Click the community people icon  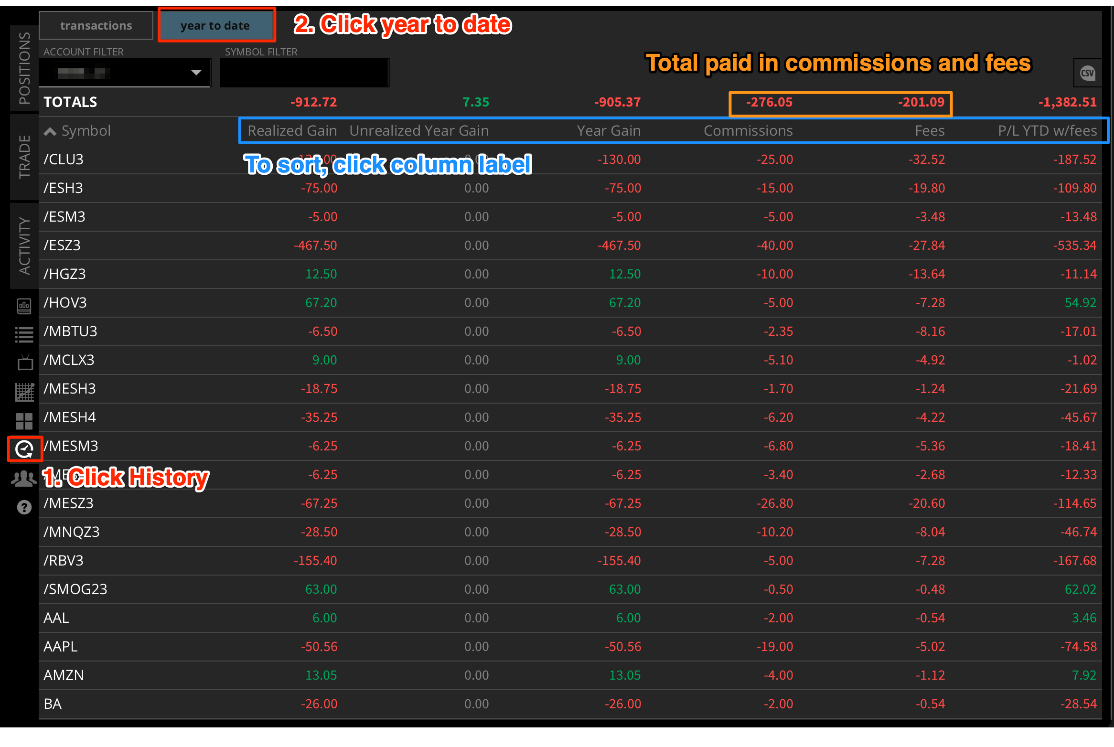click(24, 478)
